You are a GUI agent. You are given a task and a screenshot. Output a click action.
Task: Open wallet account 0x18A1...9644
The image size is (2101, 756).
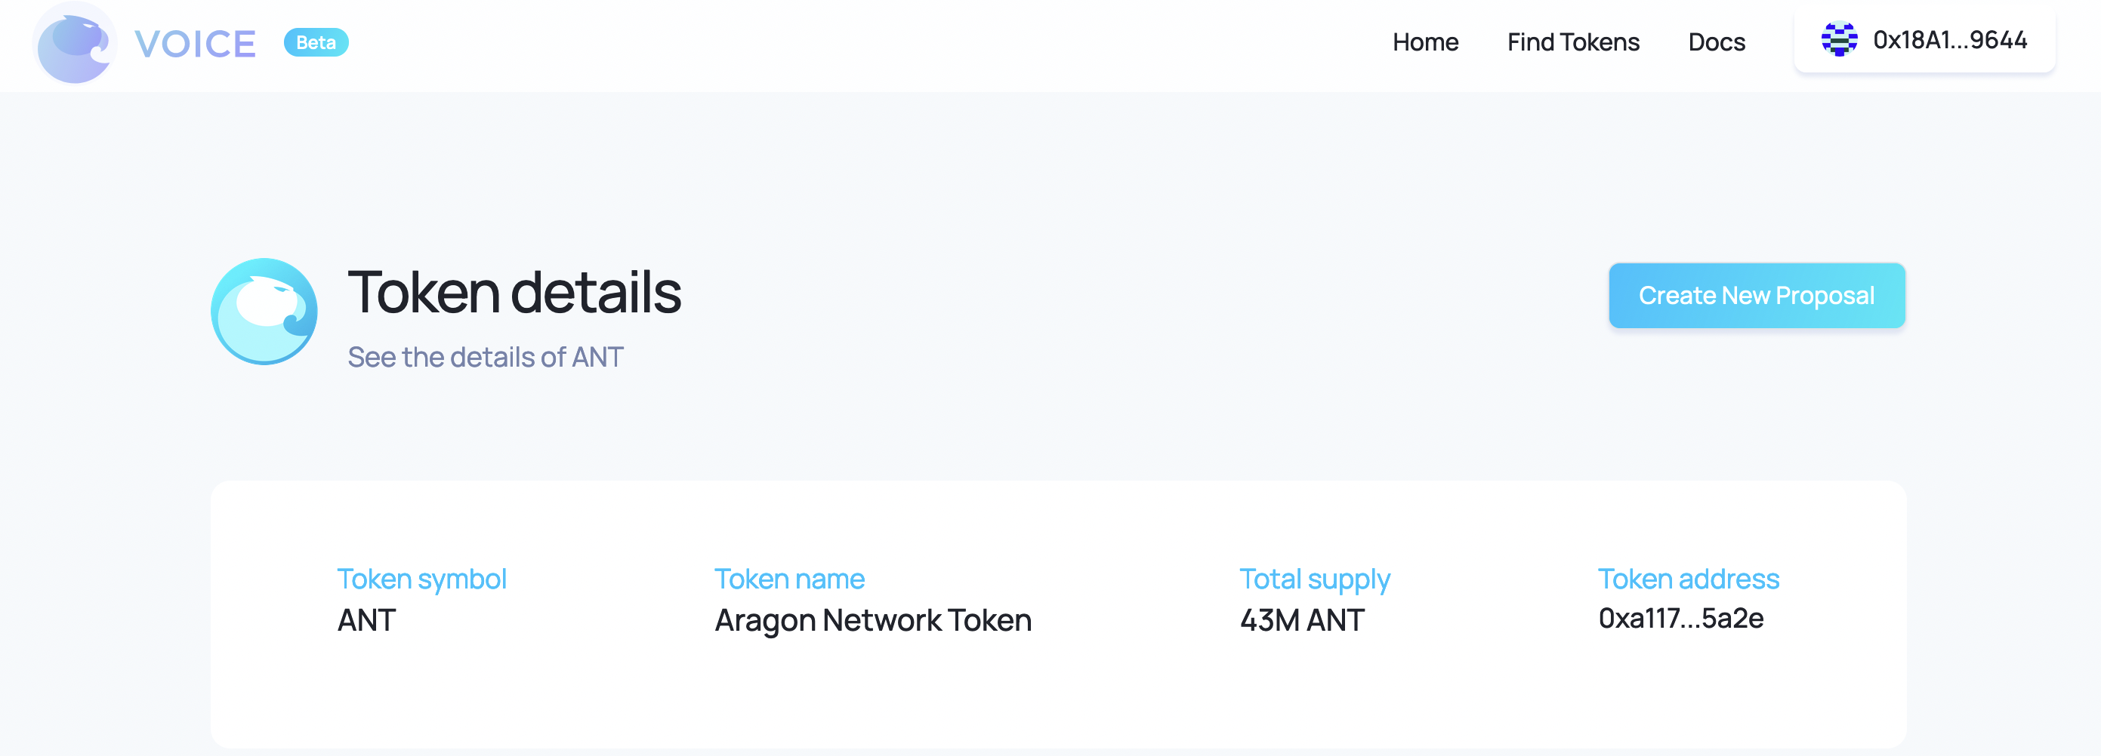click(x=1924, y=40)
